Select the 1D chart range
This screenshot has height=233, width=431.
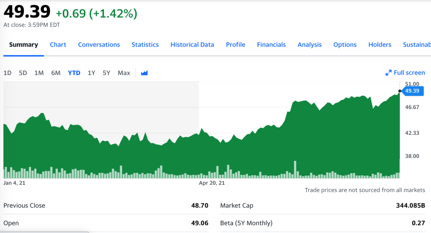click(x=8, y=73)
